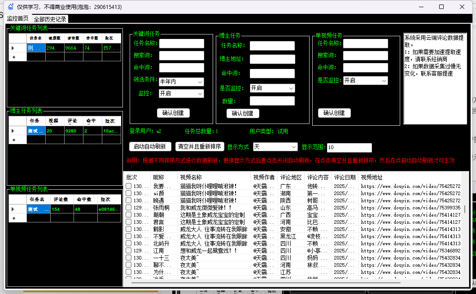Focus the 任务名称 field in 单视频任务

coord(366,43)
